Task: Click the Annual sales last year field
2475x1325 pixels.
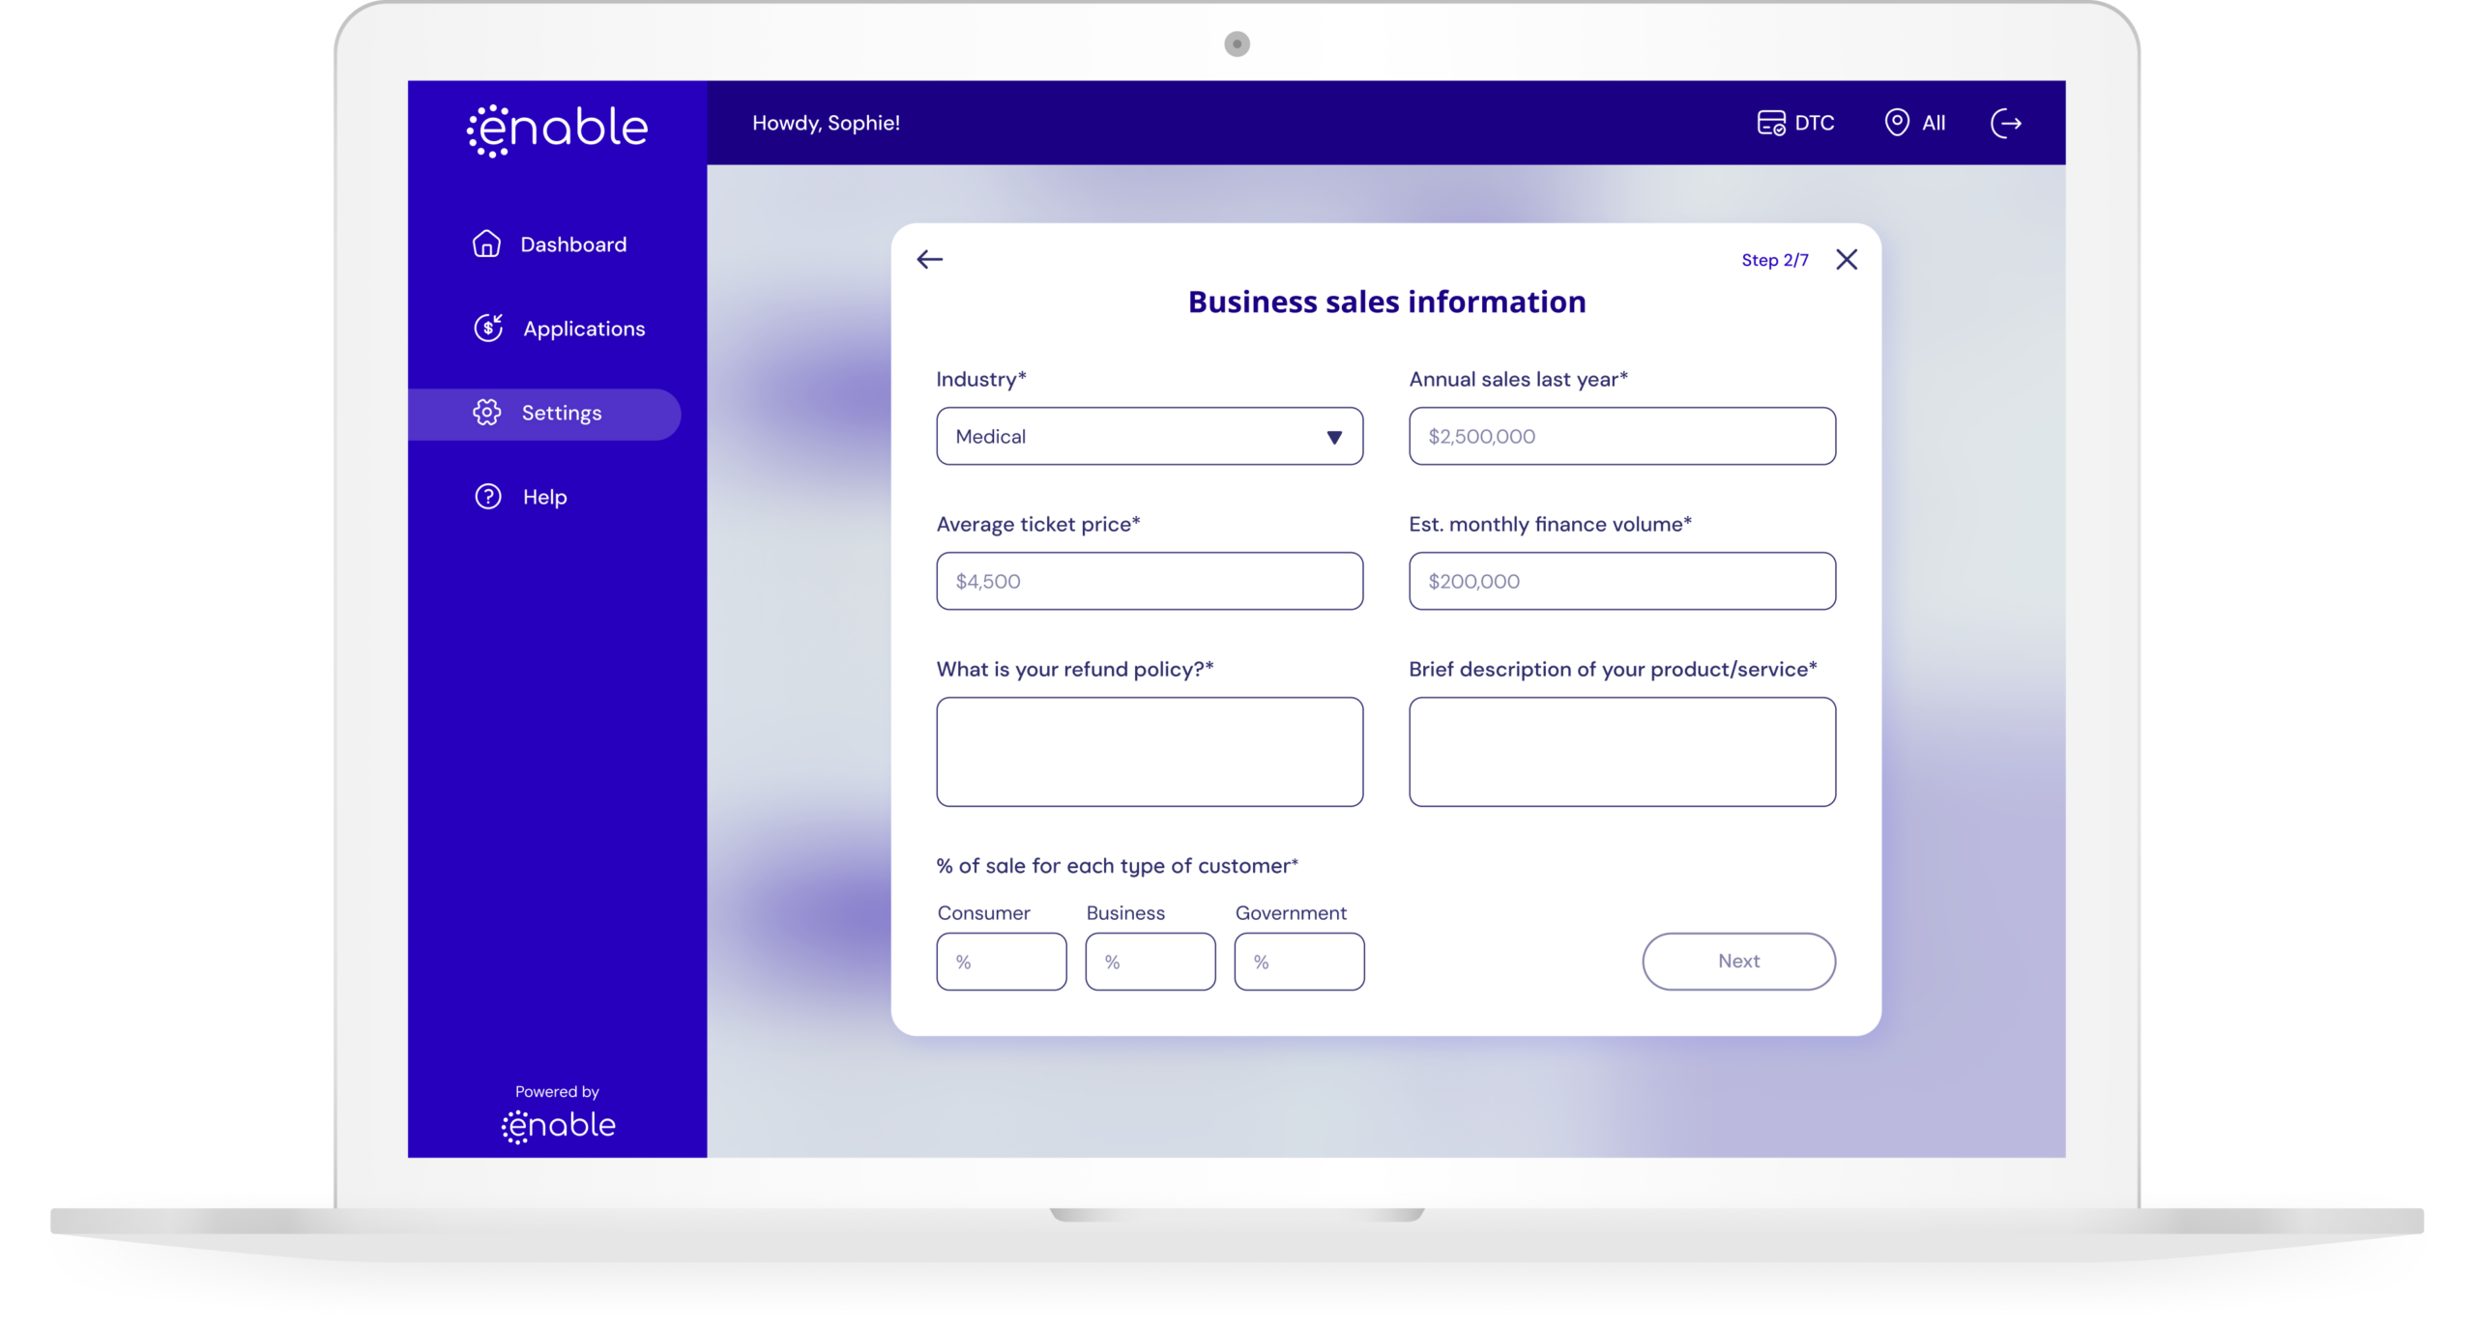Action: [x=1621, y=437]
